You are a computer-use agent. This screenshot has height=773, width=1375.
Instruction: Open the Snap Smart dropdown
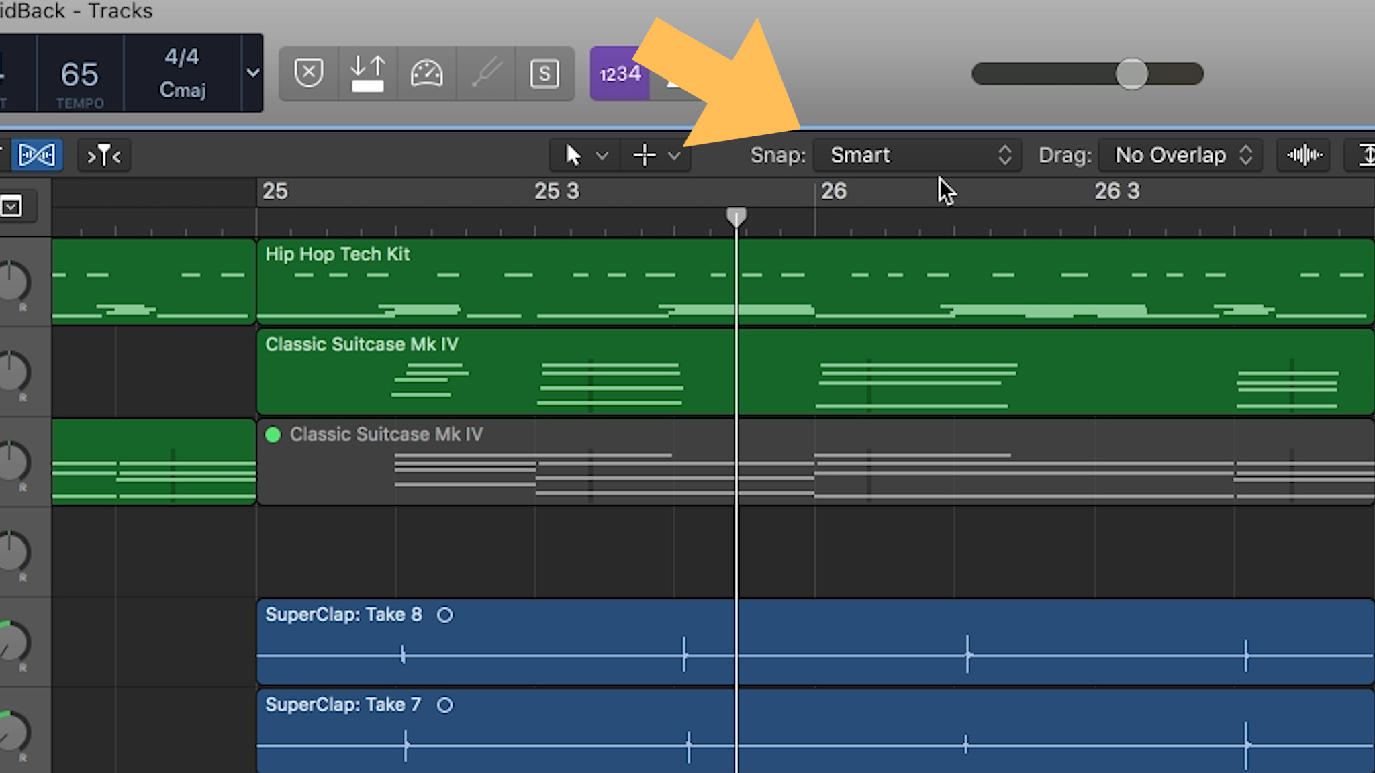pyautogui.click(x=917, y=156)
